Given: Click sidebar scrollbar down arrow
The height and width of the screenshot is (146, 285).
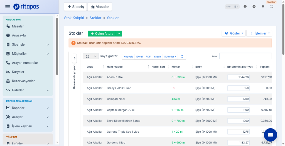Looking at the screenshot, I should pos(57,142).
